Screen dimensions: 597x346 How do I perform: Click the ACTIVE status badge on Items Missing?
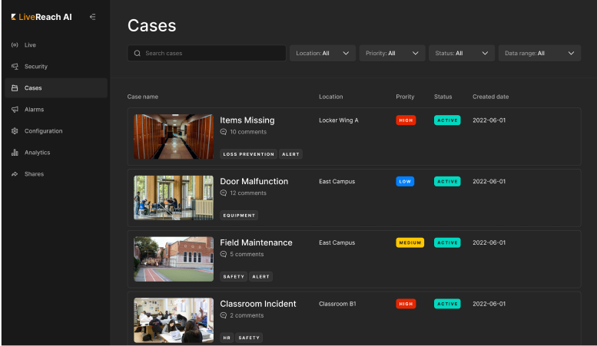pyautogui.click(x=447, y=120)
